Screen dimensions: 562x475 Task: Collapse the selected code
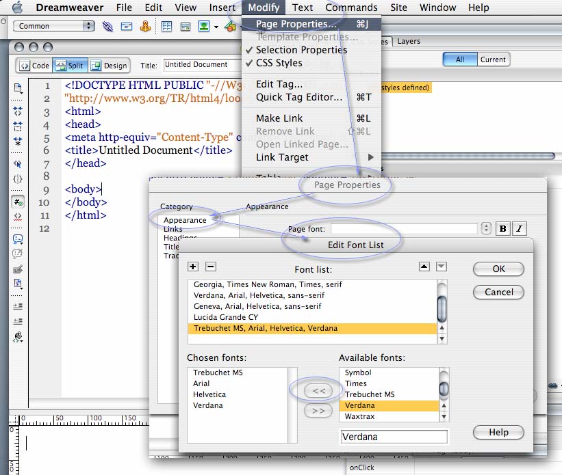click(18, 126)
